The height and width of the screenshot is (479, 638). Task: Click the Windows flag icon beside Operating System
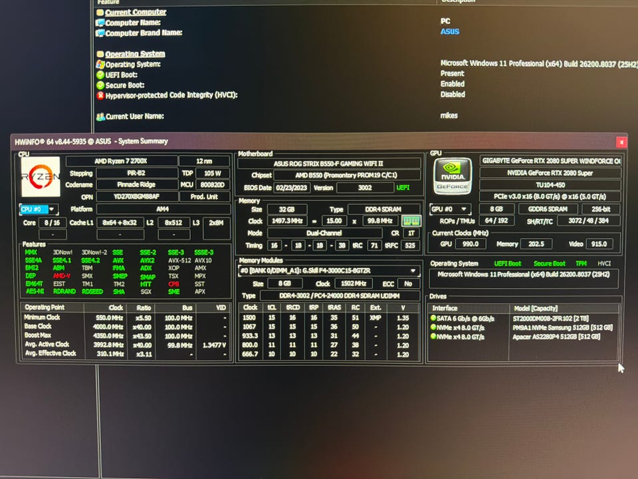tap(100, 65)
